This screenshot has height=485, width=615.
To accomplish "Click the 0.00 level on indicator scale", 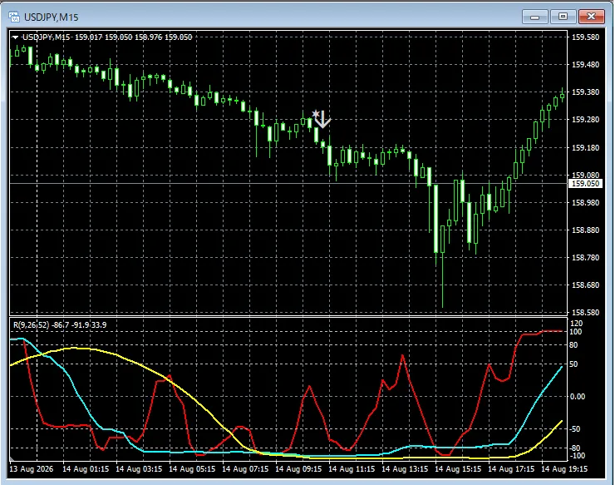I will 578,396.
